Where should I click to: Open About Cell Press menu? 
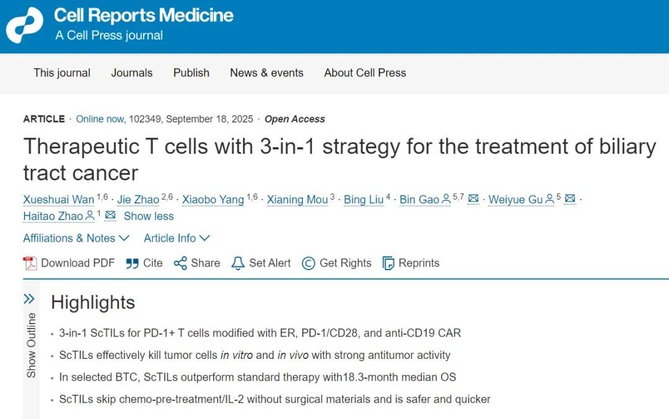click(365, 73)
